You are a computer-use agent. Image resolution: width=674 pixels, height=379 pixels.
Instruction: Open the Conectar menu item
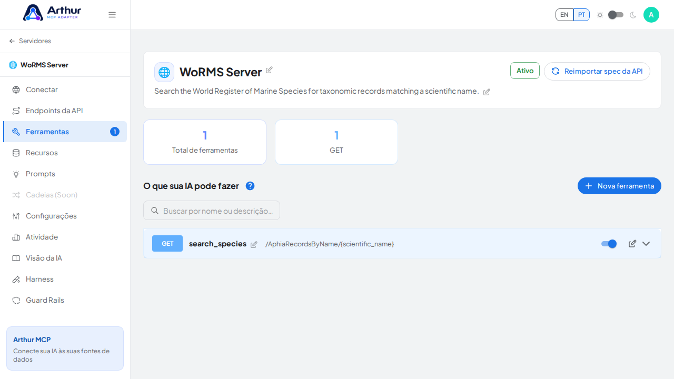65,89
